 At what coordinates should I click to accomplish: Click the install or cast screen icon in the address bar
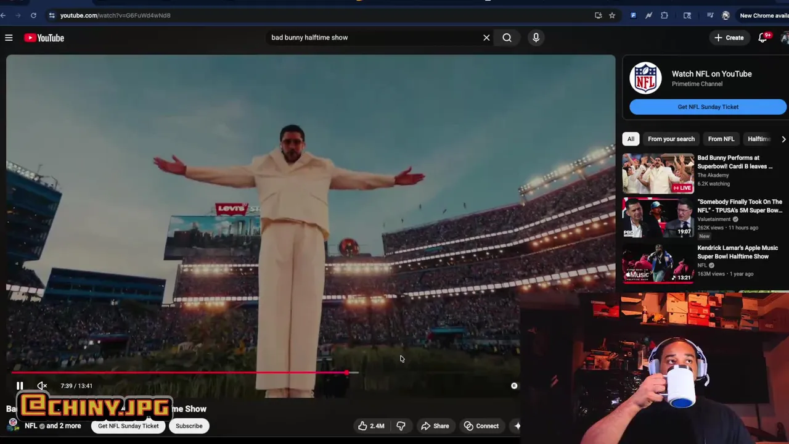click(x=598, y=15)
